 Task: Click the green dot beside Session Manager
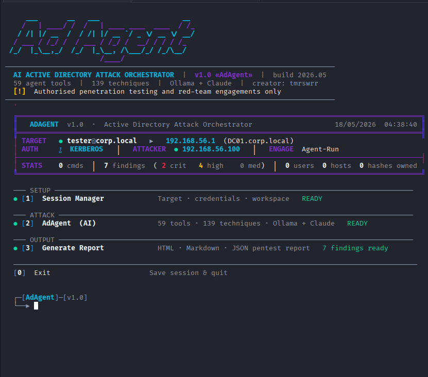(15, 199)
